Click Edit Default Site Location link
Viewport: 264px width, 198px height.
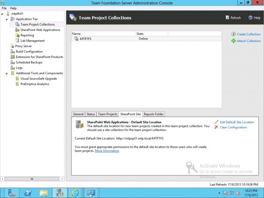tap(237, 122)
